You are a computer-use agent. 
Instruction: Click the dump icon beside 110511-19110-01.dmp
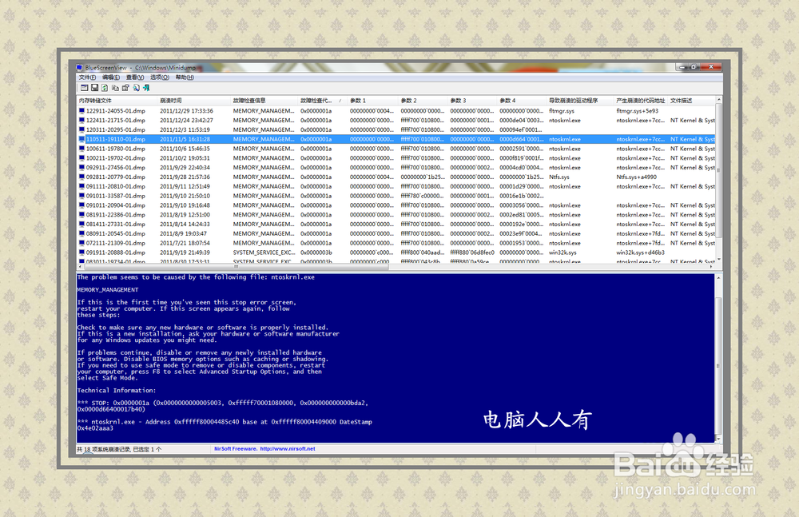pyautogui.click(x=81, y=139)
